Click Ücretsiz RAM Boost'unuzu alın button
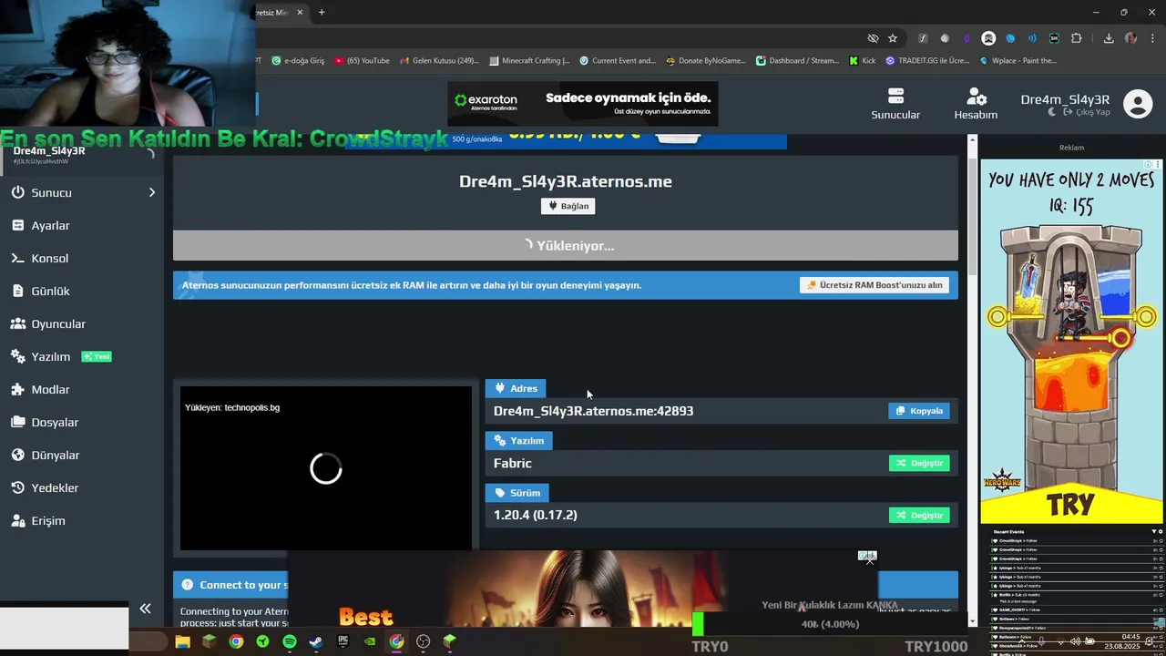This screenshot has width=1166, height=656. tap(874, 285)
